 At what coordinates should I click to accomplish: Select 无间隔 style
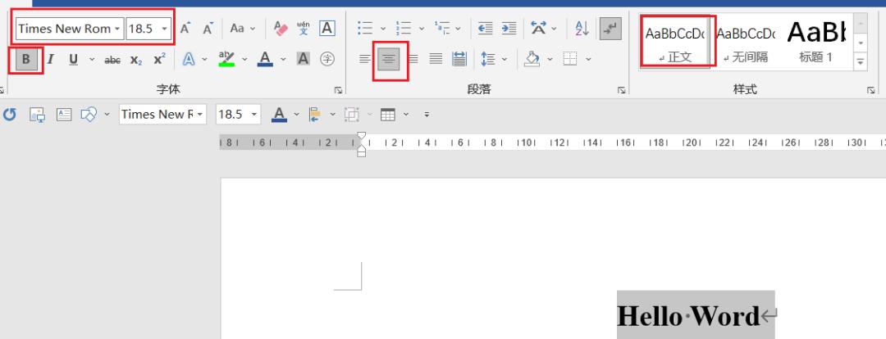pos(746,43)
